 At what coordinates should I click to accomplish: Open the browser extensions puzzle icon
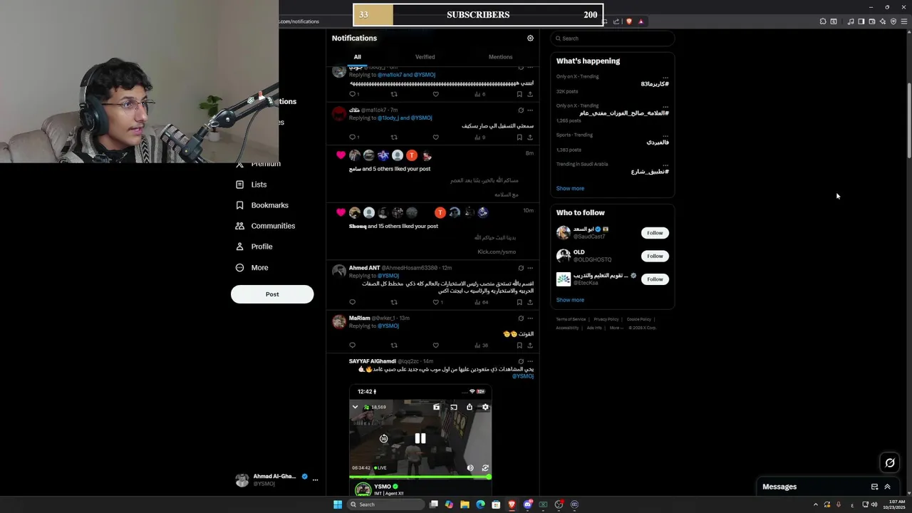[x=823, y=21]
